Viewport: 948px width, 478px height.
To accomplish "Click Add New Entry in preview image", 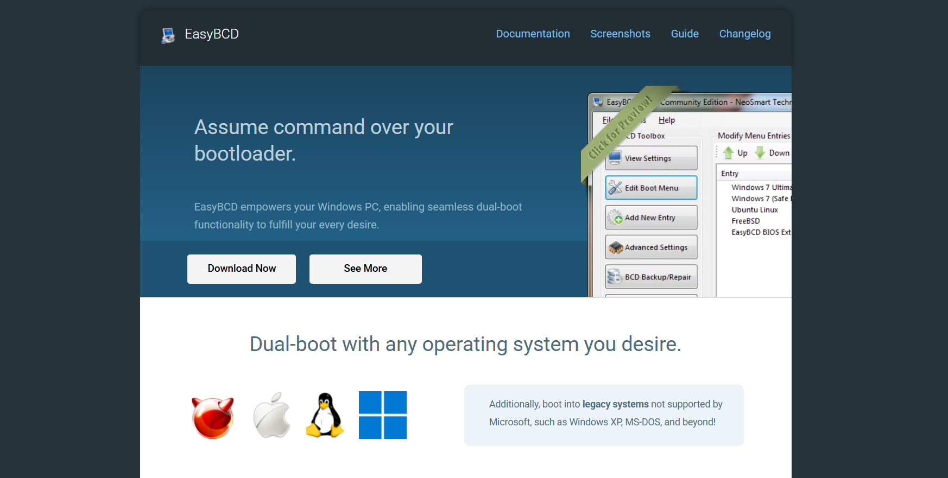I will click(x=651, y=218).
